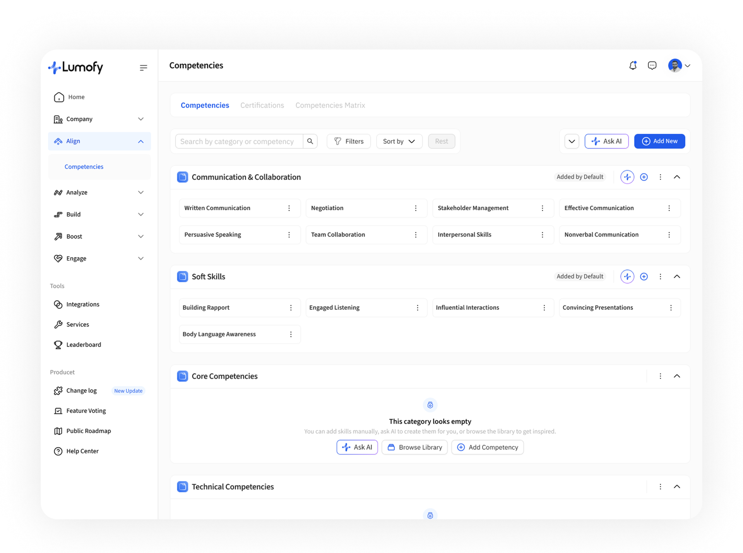Open options for Convincing Presentations competency

pyautogui.click(x=671, y=307)
